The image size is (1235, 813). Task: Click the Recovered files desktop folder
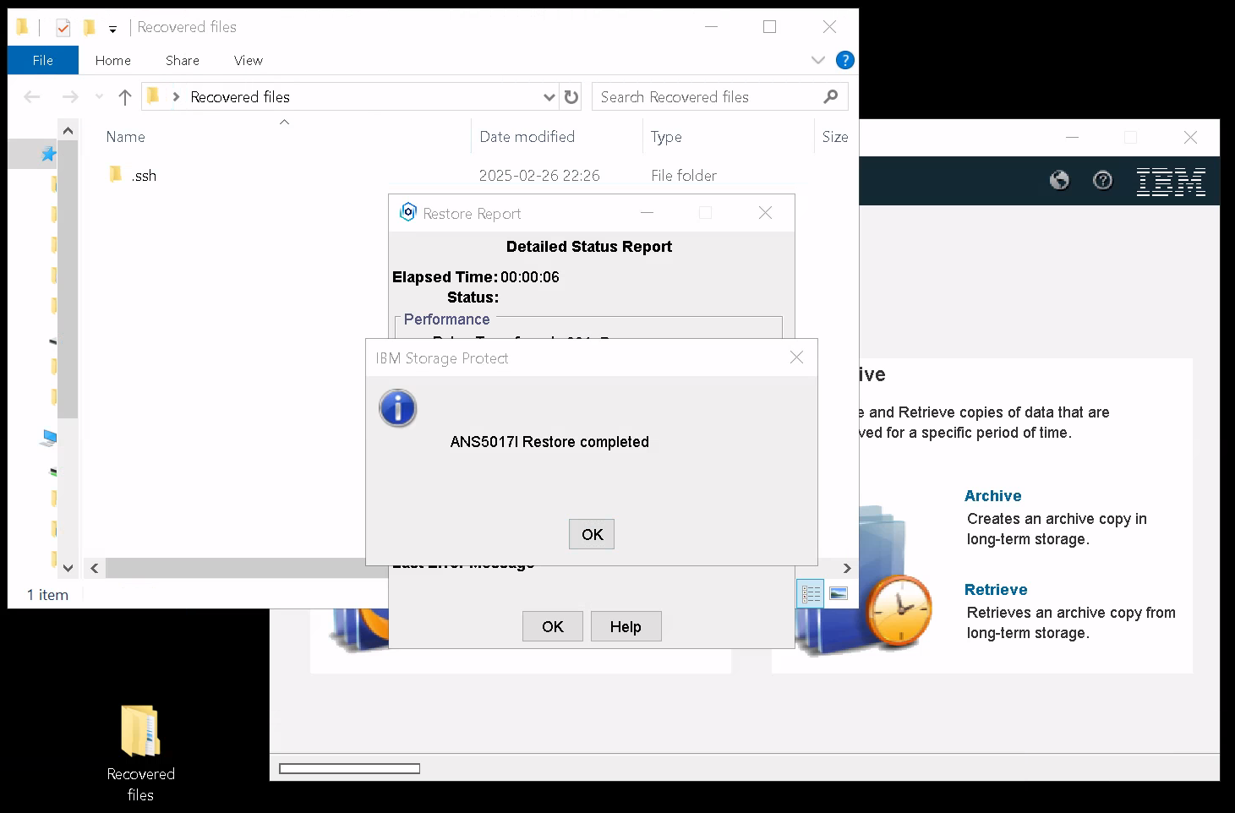click(140, 752)
